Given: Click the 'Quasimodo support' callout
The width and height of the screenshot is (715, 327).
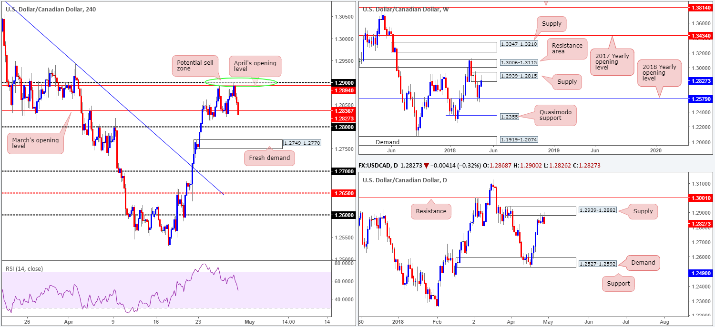Looking at the screenshot, I should 555,115.
